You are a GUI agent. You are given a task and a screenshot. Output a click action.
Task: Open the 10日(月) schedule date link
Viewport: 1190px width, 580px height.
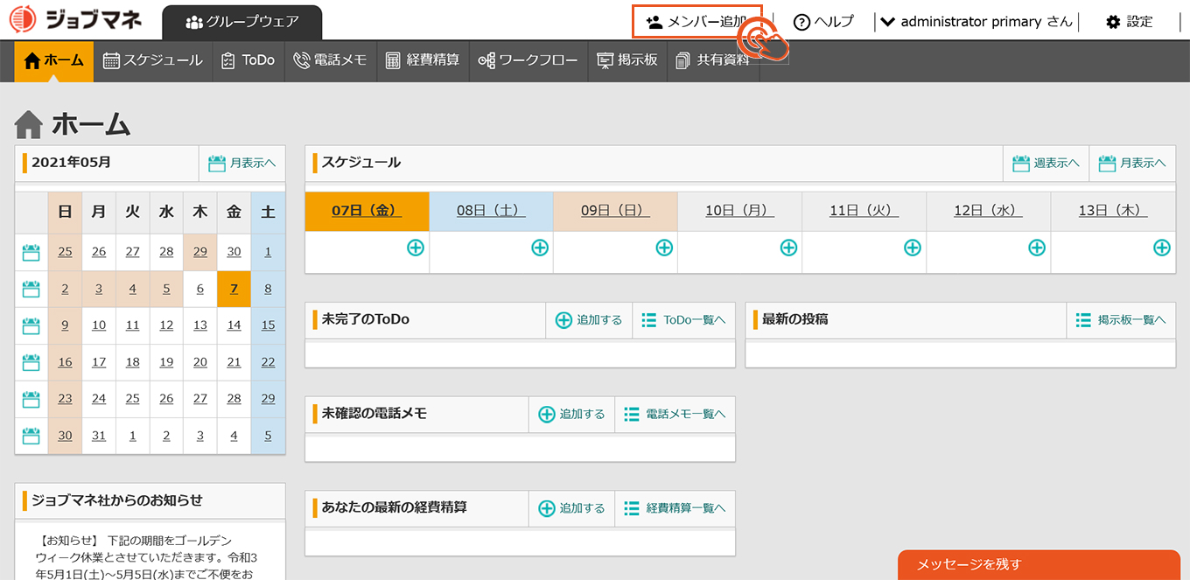pos(739,211)
